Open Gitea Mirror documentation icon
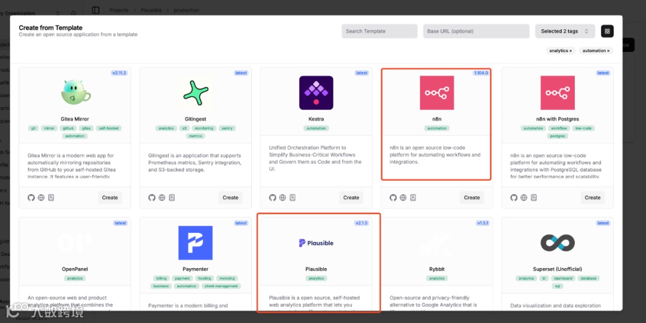This screenshot has width=646, height=323. [x=51, y=198]
